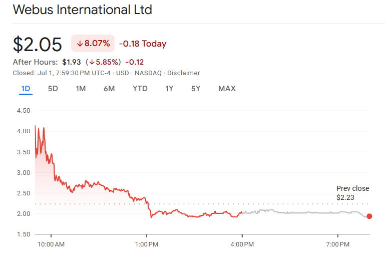Click the 1.50 y-axis label

click(x=24, y=234)
